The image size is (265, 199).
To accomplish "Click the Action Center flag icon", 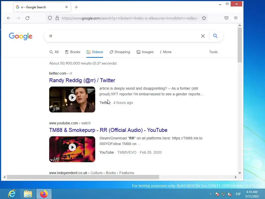I will tap(217, 194).
